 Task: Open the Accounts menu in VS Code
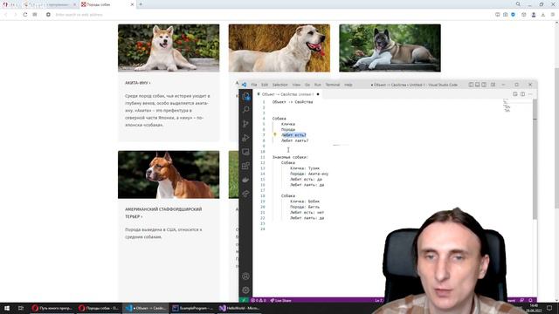[245, 276]
